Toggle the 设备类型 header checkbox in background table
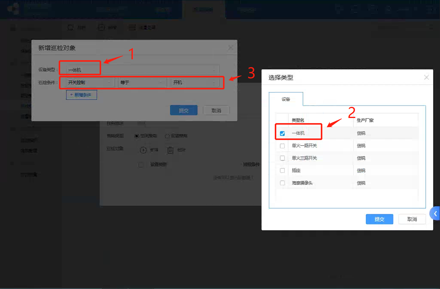 [141, 165]
